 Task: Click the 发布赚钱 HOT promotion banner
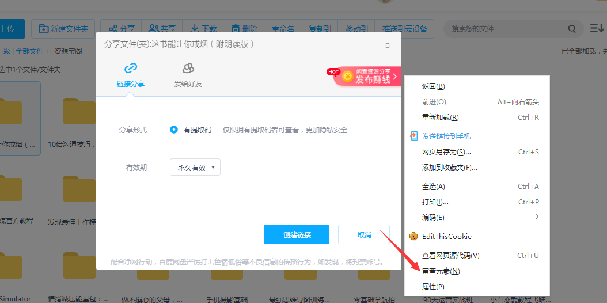point(367,76)
